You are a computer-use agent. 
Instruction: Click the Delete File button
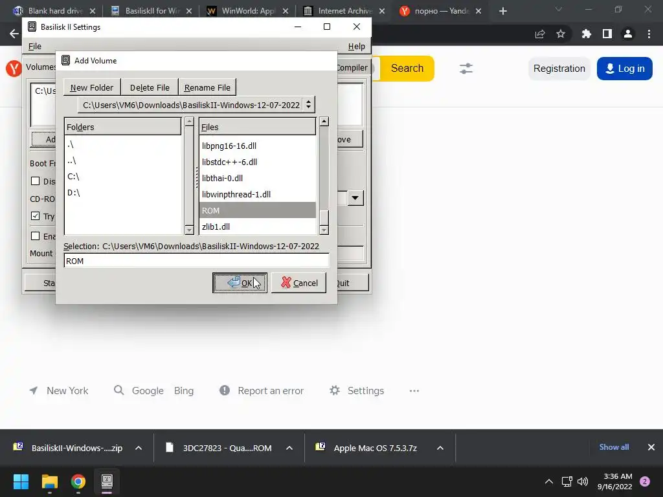click(x=150, y=87)
